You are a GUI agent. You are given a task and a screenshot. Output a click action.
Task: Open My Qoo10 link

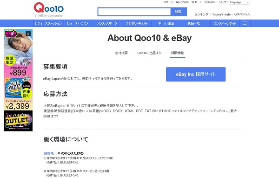(x=182, y=2)
